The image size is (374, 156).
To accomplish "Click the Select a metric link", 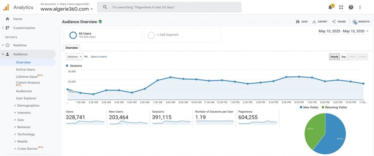I will pos(99,57).
